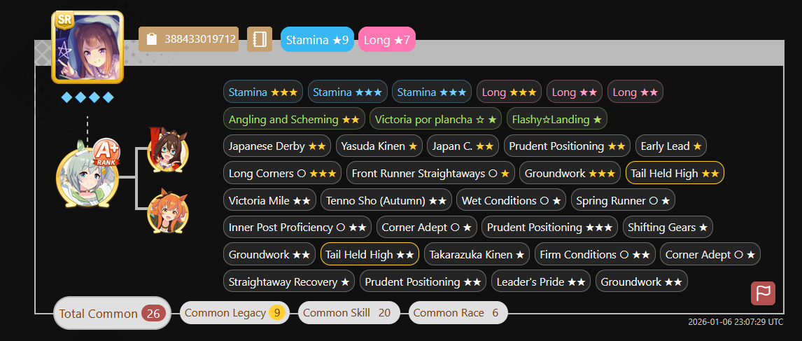Click the Long ★7 pink badge
The width and height of the screenshot is (802, 341).
coord(387,39)
